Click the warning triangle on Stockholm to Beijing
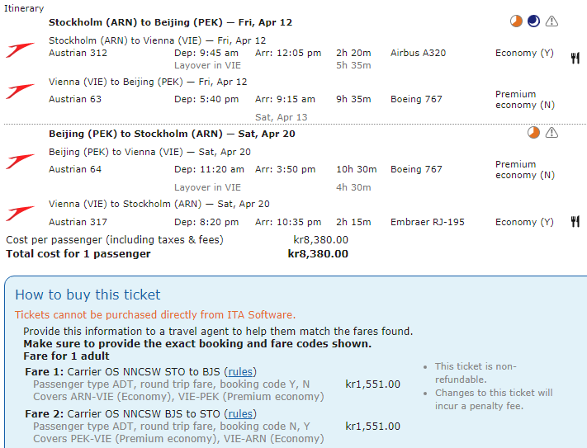Screen dimensions: 587x448 (x=551, y=21)
